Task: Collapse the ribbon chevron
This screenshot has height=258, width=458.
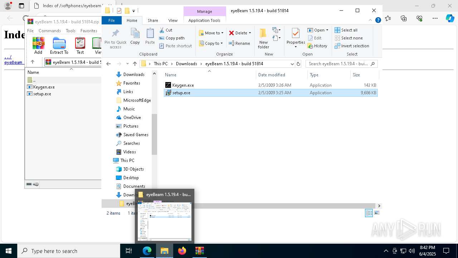Action: (370, 20)
